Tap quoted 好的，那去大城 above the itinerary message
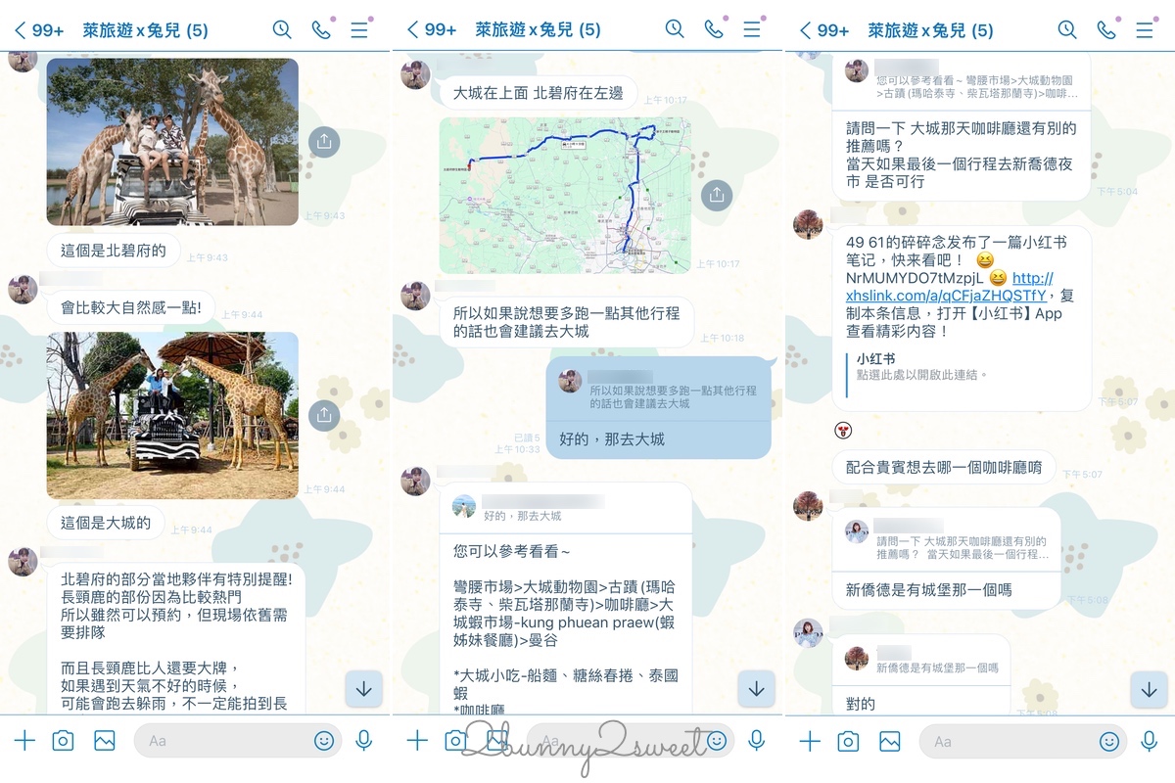This screenshot has width=1175, height=783. tap(565, 507)
